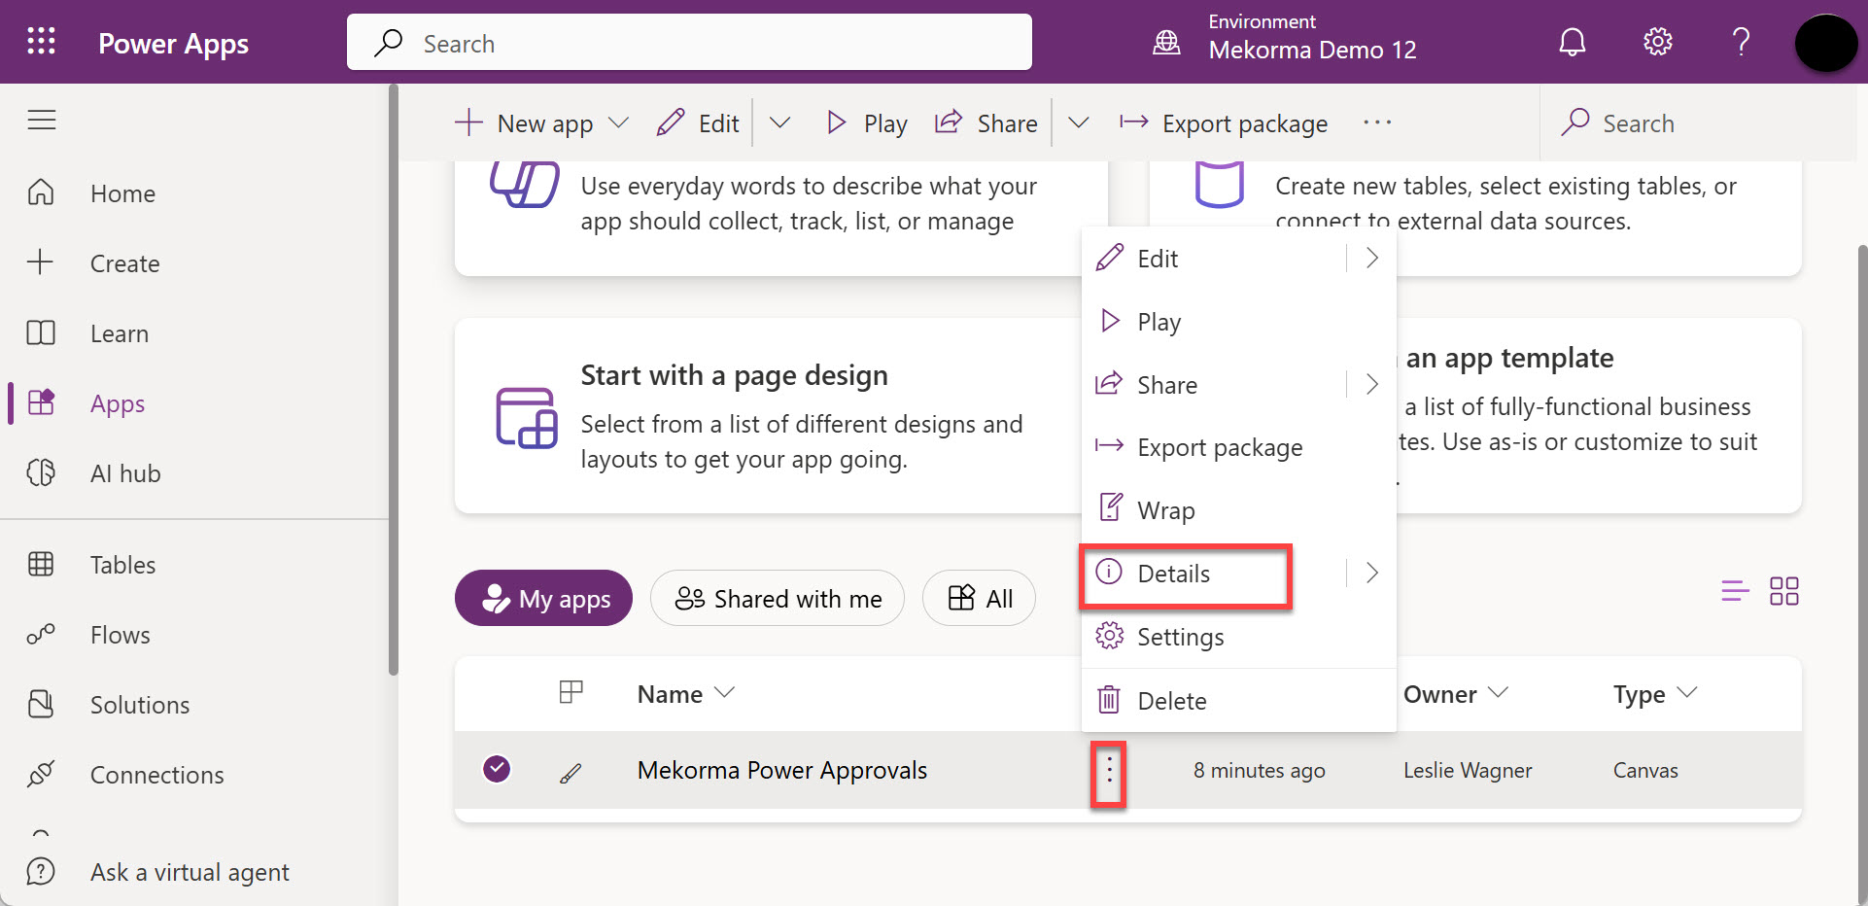Viewport: 1868px width, 906px height.
Task: Open the settings gear in header
Action: click(1657, 42)
